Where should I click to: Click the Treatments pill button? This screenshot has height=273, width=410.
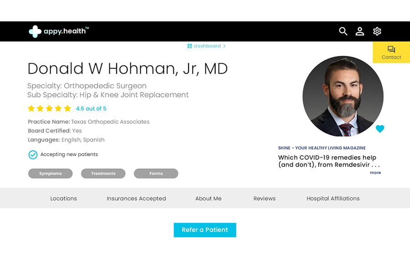click(x=103, y=173)
